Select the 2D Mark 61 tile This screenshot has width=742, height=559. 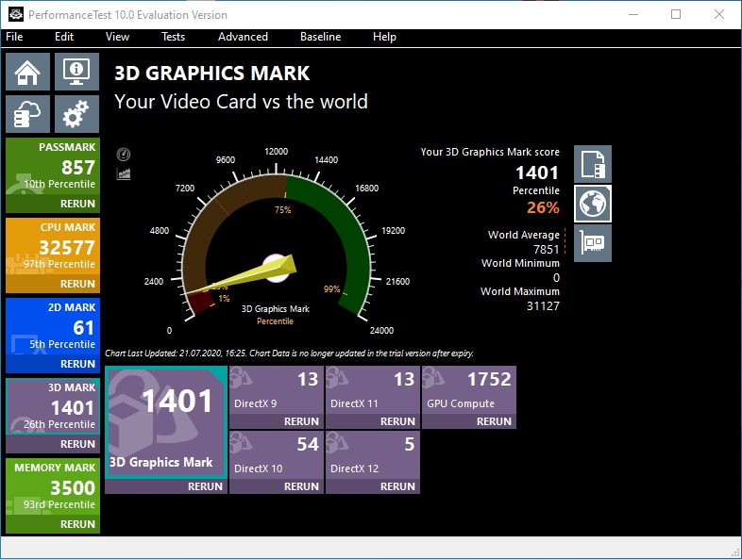click(53, 326)
